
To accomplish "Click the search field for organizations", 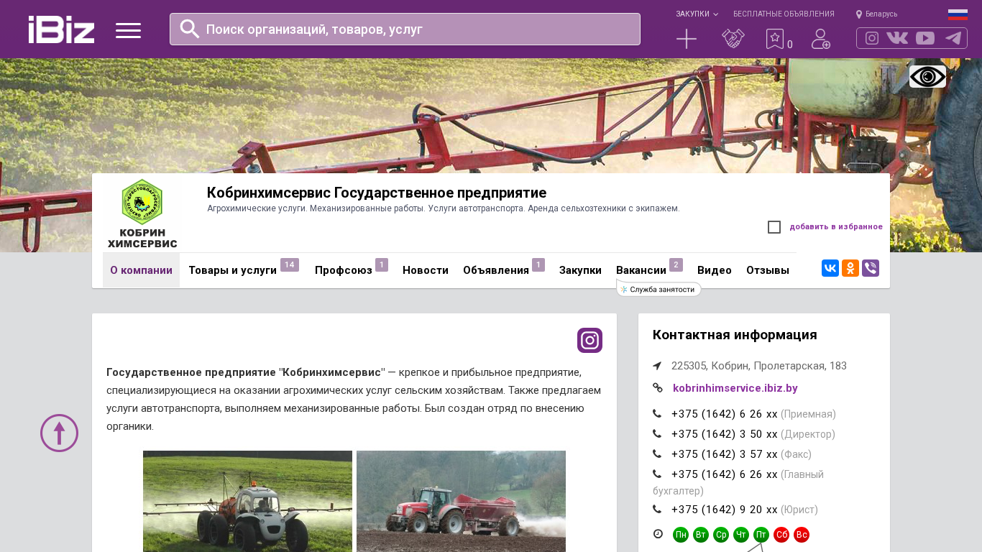I will click(x=405, y=29).
